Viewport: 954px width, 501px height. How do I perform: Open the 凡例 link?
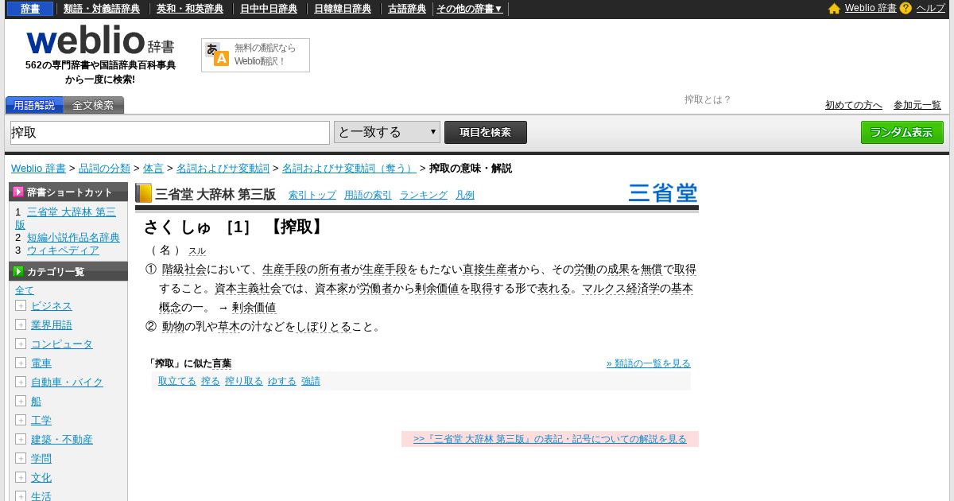pos(465,195)
